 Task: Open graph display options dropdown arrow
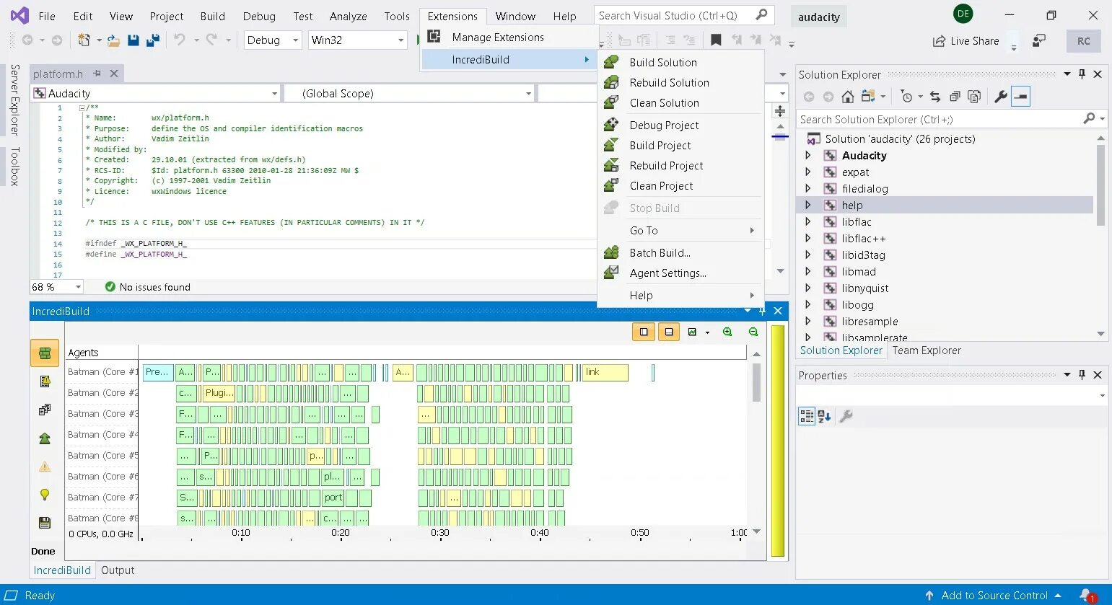pos(707,332)
